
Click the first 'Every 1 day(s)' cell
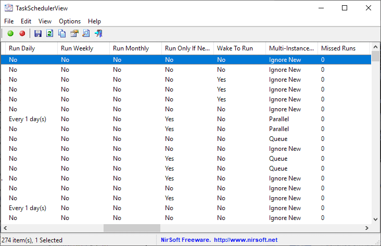tap(28, 119)
